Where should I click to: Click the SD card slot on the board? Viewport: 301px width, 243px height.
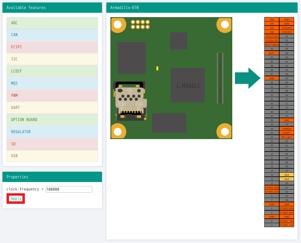point(130,101)
